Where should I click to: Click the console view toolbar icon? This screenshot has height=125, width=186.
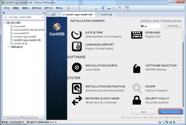127,8
